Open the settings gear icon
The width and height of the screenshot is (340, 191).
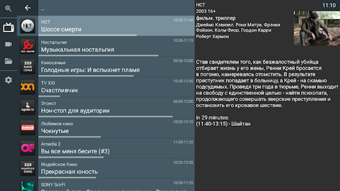pyautogui.click(x=8, y=80)
